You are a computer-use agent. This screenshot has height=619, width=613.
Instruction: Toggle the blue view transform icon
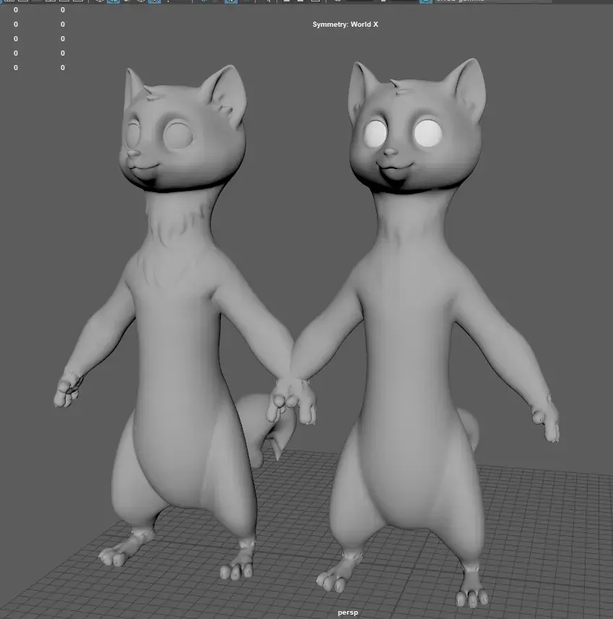tap(426, 1)
